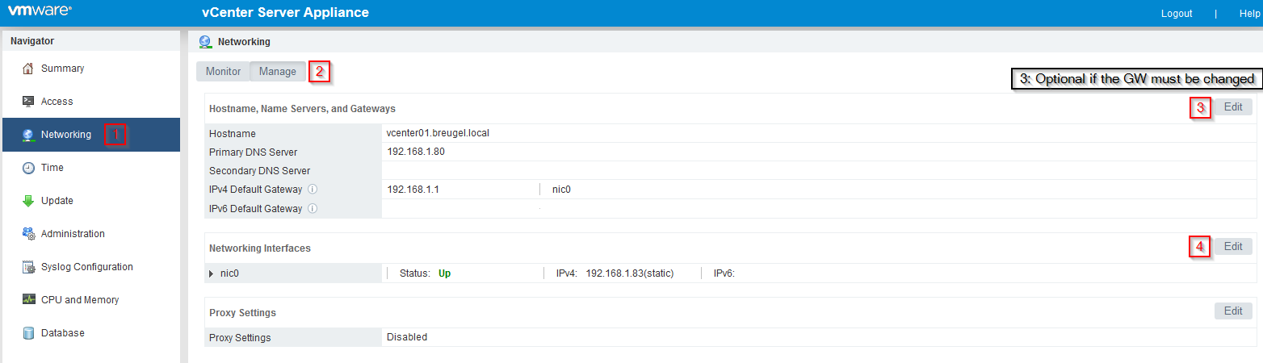Viewport: 1263px width, 363px height.
Task: Click the Hostname label
Action: pos(232,134)
